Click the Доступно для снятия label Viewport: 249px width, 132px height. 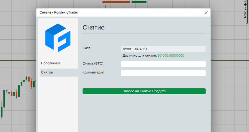pos(139,55)
